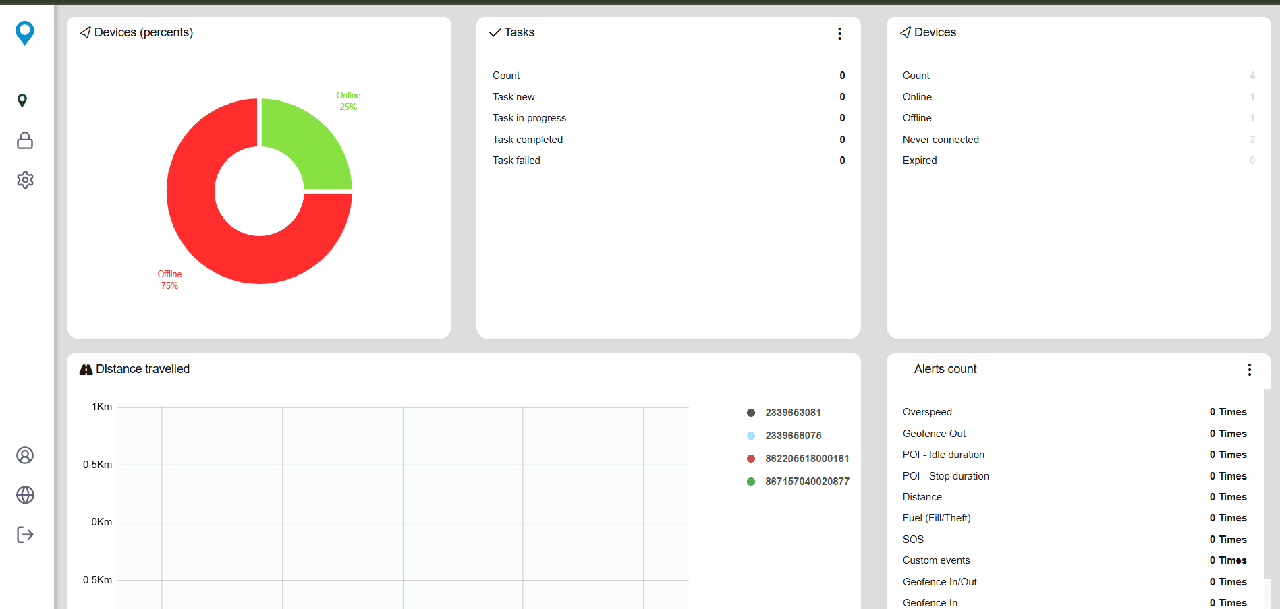
Task: Open the map location pin page
Action: tap(22, 100)
